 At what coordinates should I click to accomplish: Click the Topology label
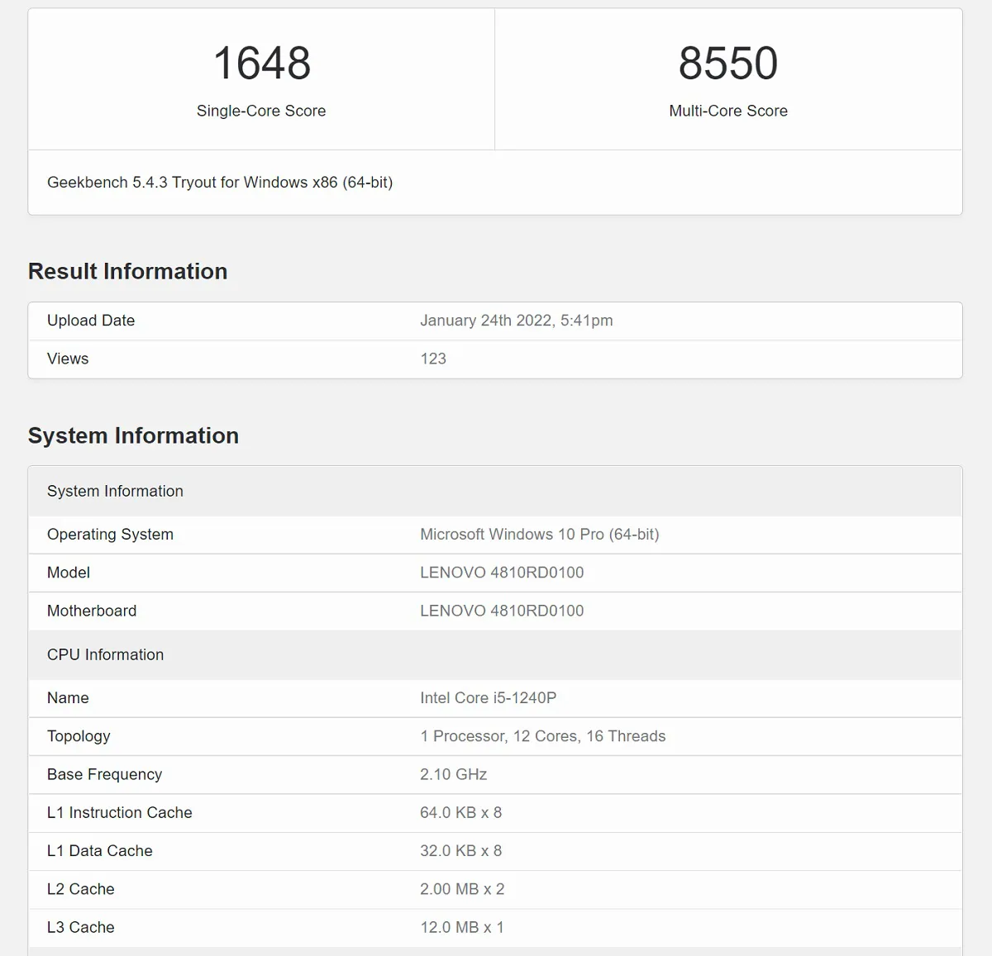(79, 736)
